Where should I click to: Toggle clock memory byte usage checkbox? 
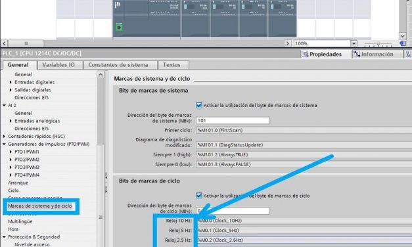[199, 196]
